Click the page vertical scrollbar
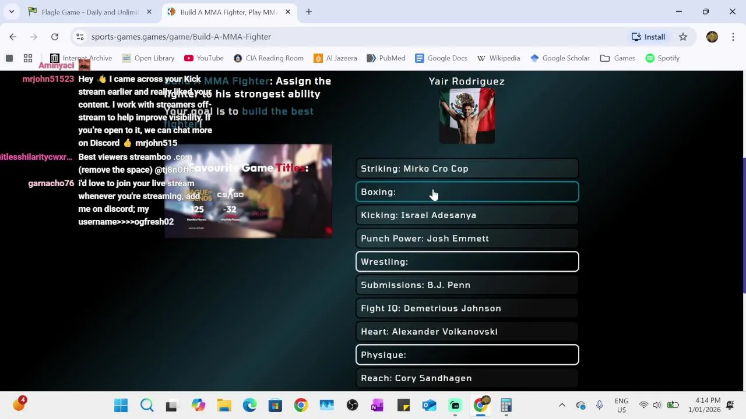 point(743,226)
